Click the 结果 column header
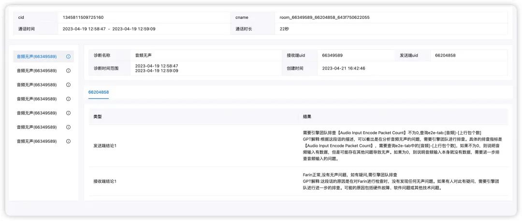 [x=306, y=117]
